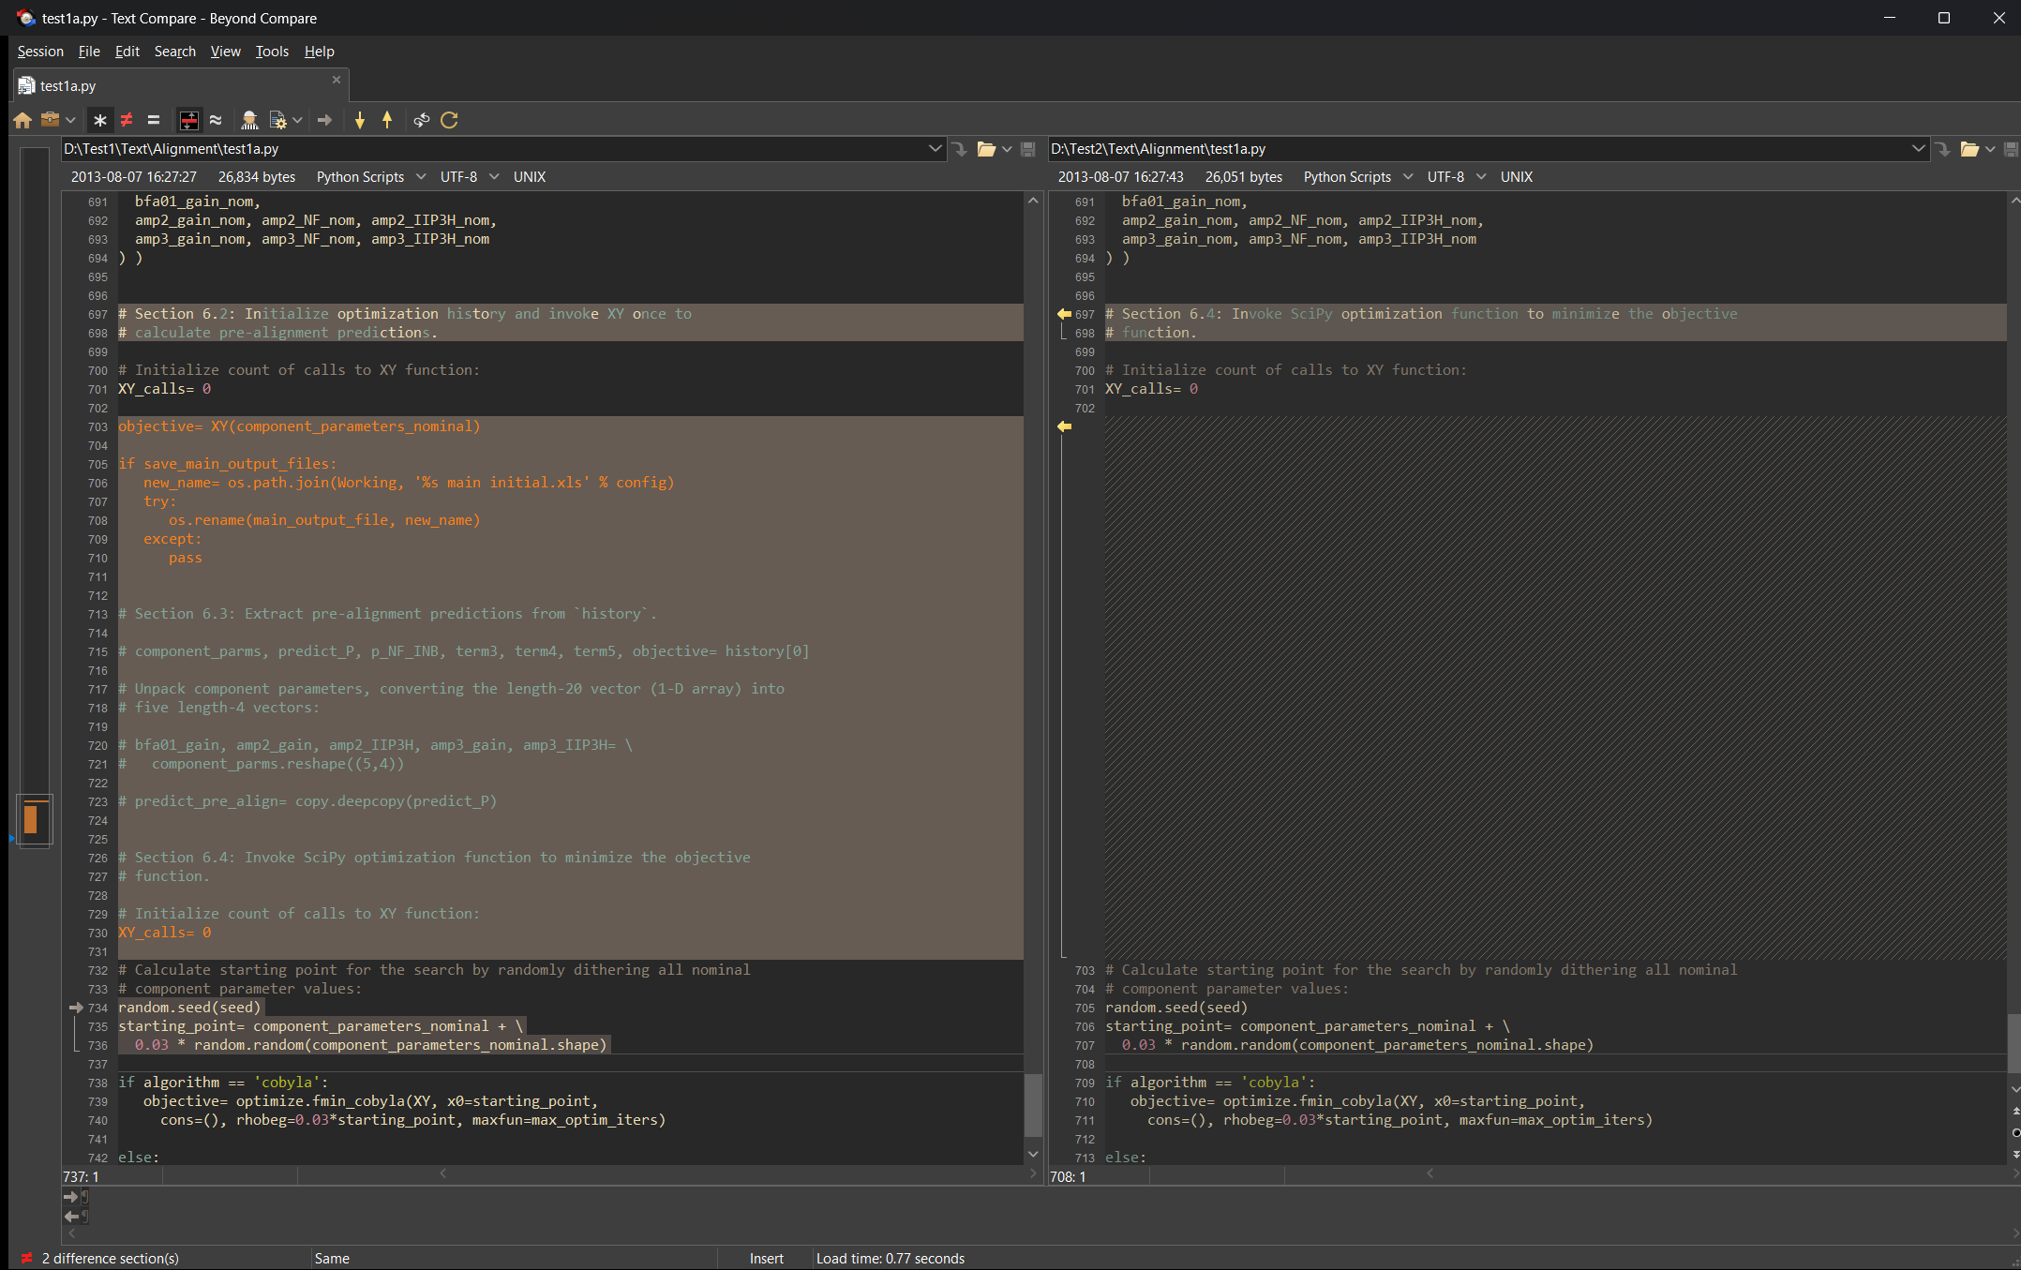Click right UNIX line ending label
The image size is (2021, 1270).
click(1517, 177)
